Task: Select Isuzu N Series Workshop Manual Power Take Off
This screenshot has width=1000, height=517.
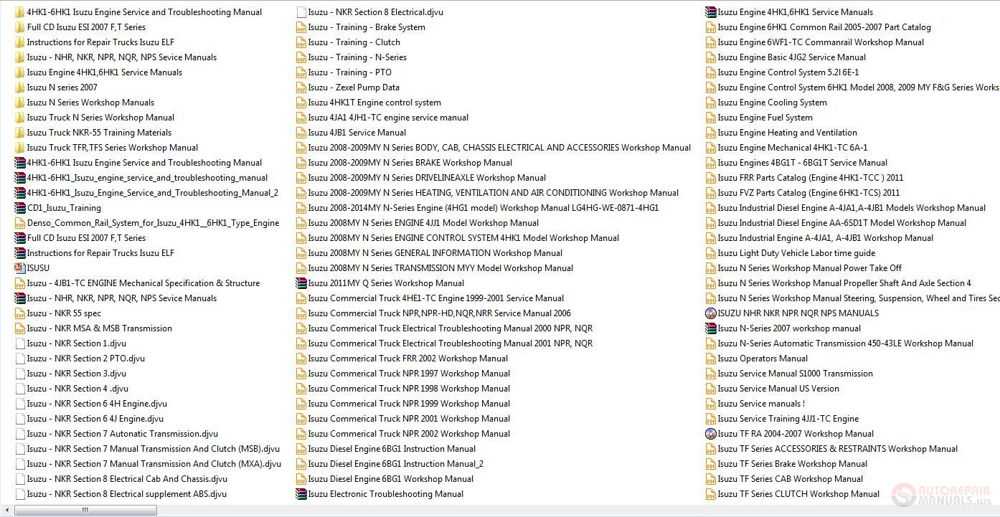Action: [x=810, y=268]
